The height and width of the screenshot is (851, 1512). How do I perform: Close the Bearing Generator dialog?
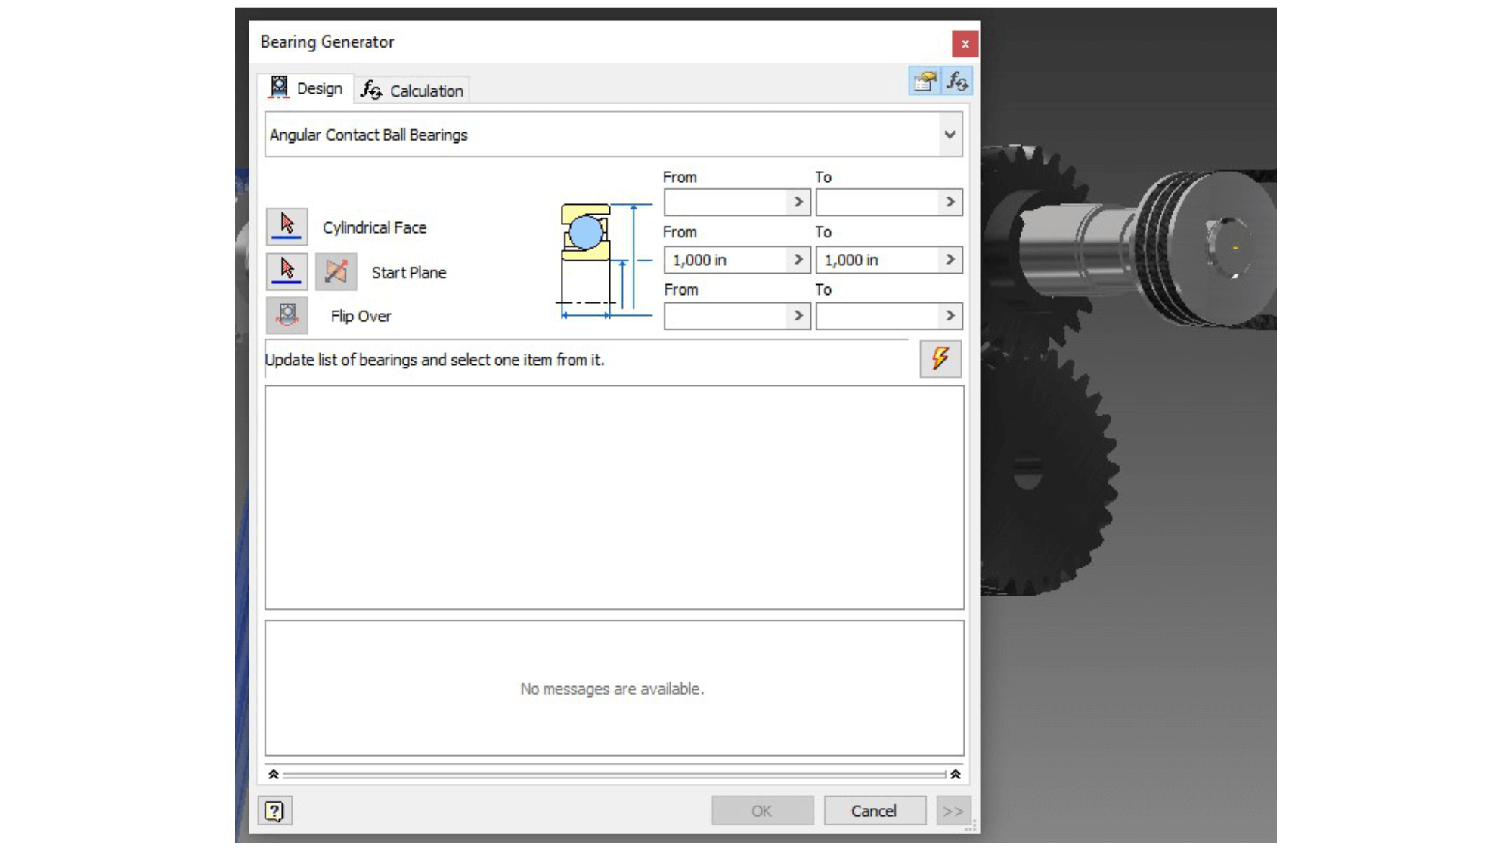[x=965, y=44]
